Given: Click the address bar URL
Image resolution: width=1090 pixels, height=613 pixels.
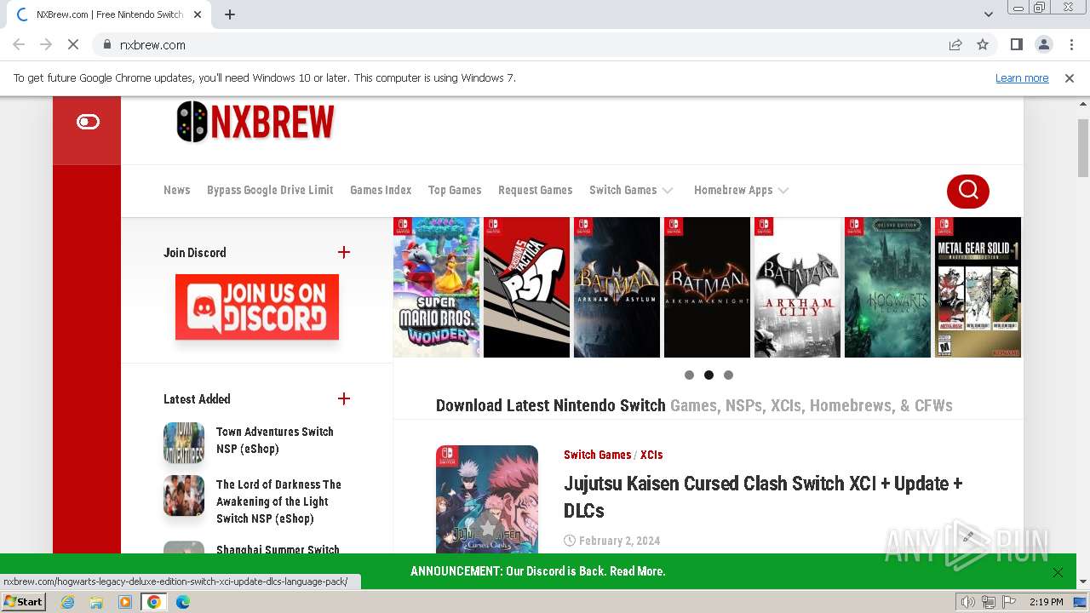Looking at the screenshot, I should pos(152,44).
